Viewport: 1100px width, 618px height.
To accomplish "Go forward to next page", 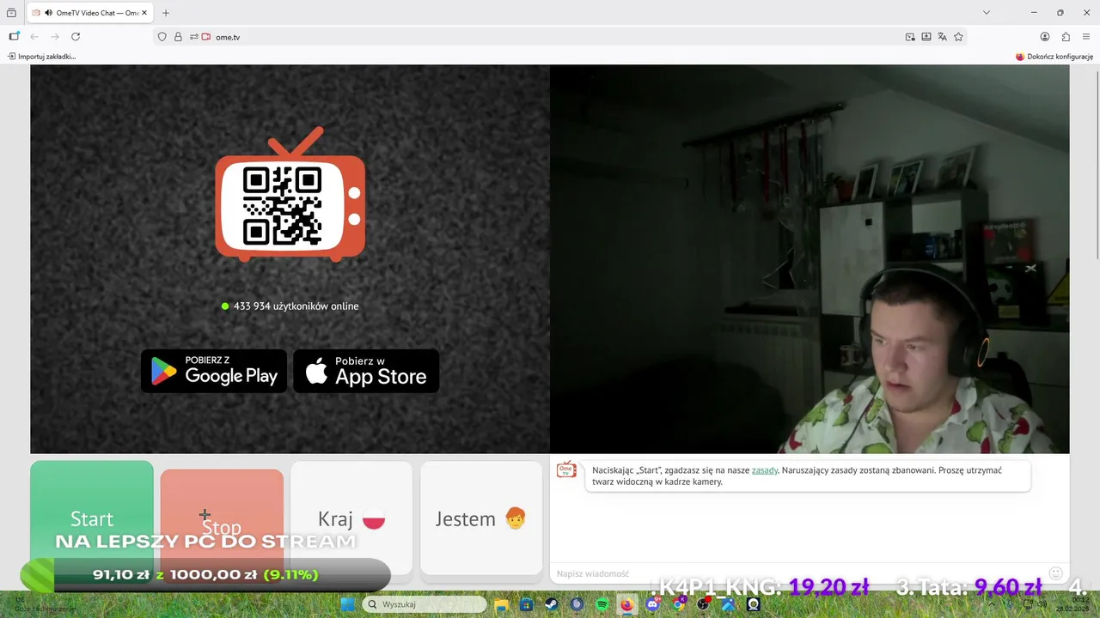I will (55, 37).
